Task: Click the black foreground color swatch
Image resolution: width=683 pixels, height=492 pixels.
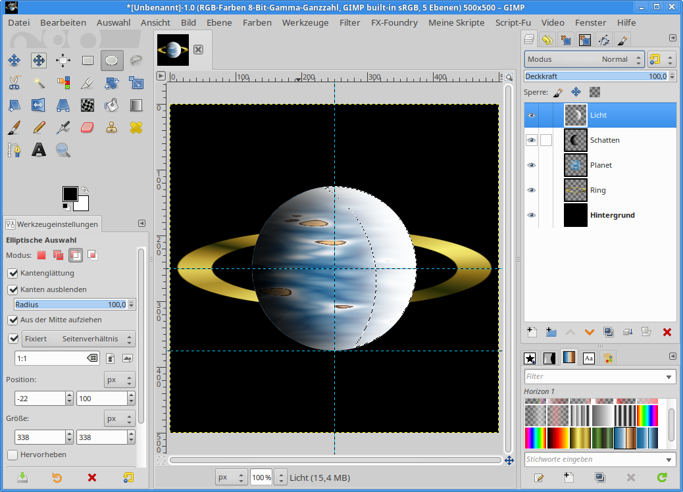Action: [69, 193]
